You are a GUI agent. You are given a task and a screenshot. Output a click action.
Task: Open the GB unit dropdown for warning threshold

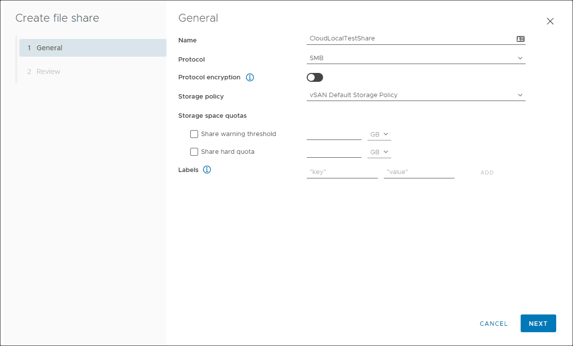pyautogui.click(x=379, y=134)
